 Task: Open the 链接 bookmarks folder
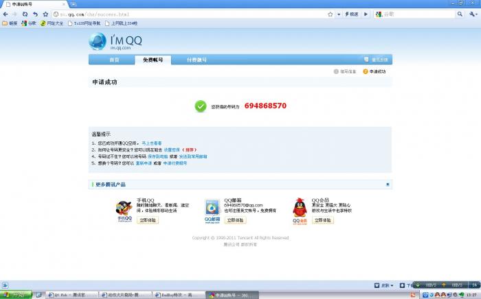tap(10, 23)
